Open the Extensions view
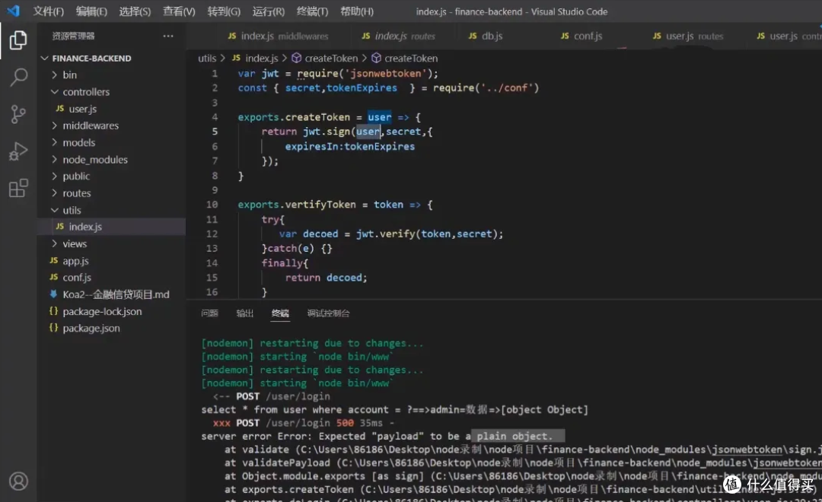Viewport: 822px width, 502px height. click(18, 188)
